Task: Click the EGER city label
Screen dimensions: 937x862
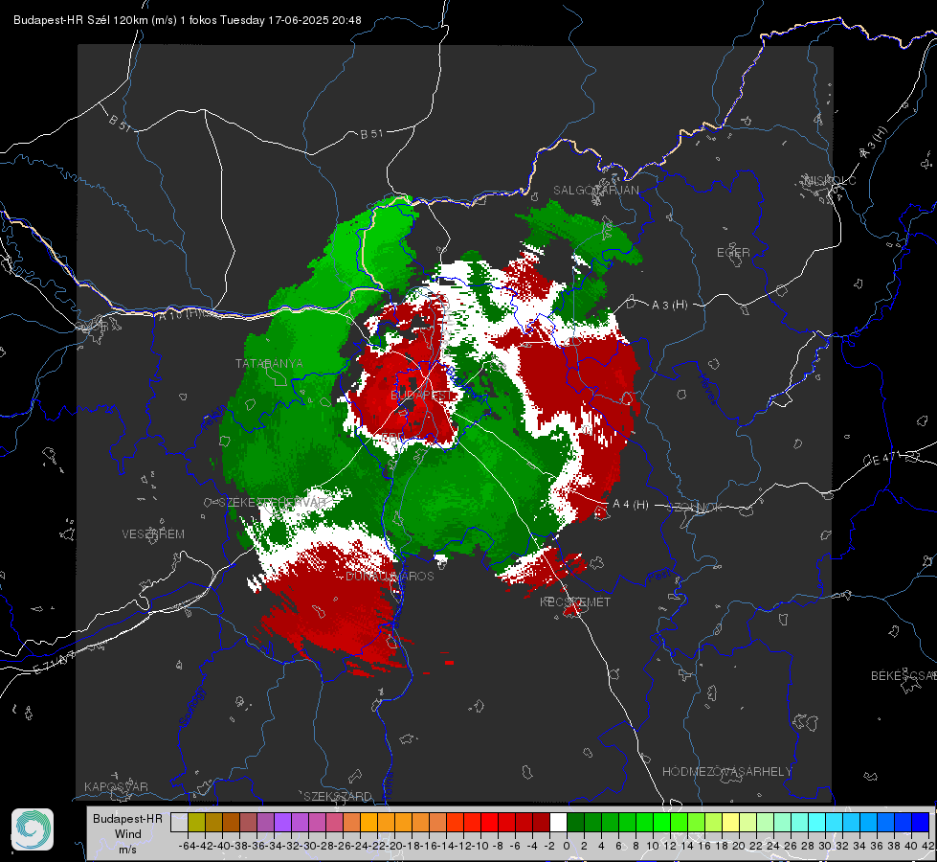Action: click(733, 253)
